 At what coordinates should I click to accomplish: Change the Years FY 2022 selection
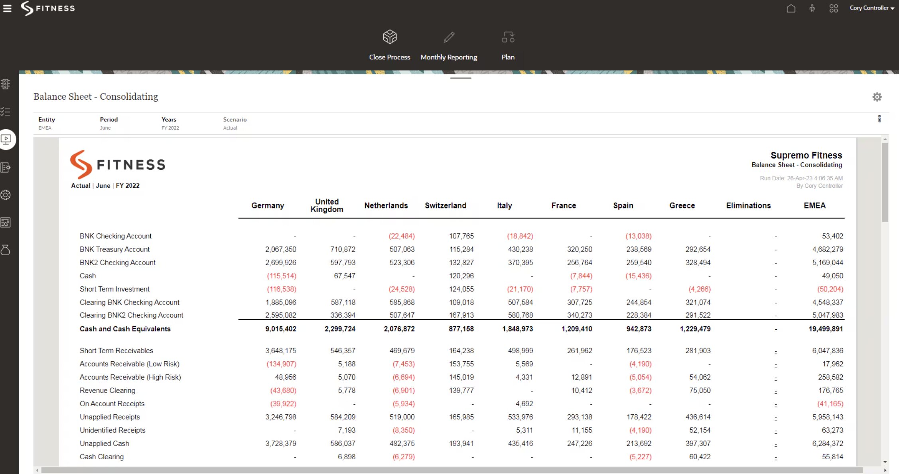point(170,128)
